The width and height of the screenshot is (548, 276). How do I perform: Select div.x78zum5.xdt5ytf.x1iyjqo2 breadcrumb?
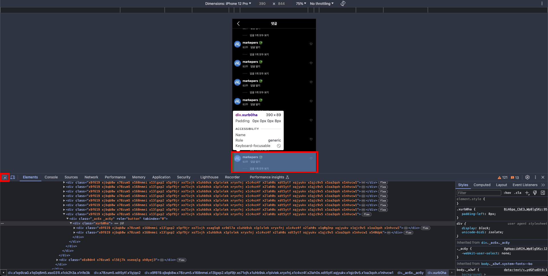117,273
